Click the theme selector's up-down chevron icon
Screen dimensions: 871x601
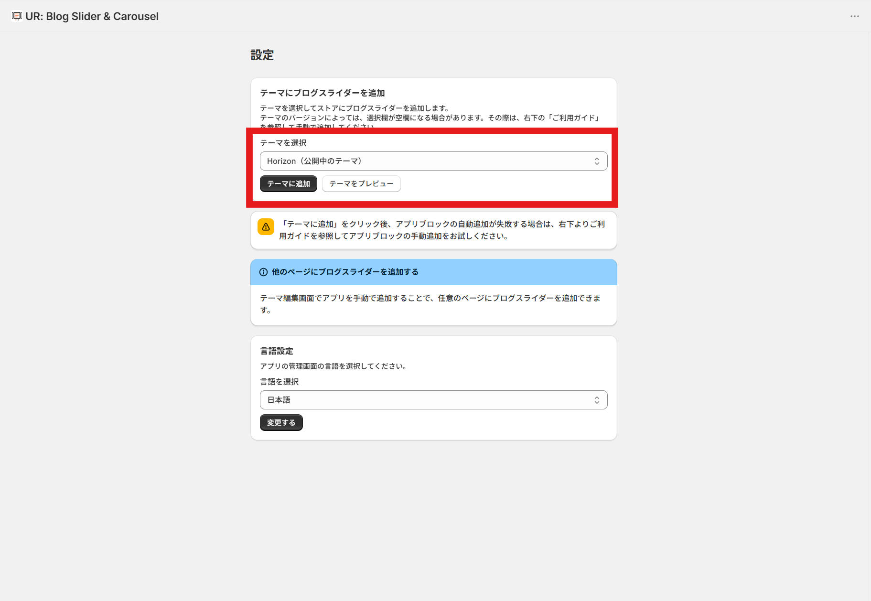(x=597, y=161)
